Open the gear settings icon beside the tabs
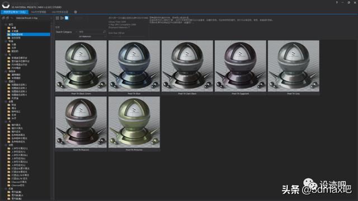Viewport: 358px width, 201px height. [x=76, y=12]
